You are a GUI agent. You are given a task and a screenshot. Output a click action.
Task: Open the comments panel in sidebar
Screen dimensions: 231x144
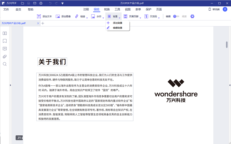(5, 49)
